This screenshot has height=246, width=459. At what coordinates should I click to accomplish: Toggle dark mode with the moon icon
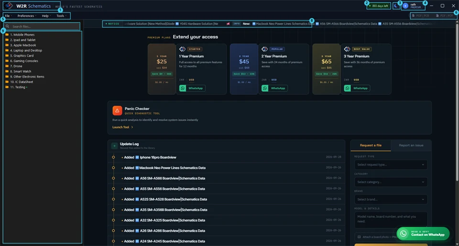pyautogui.click(x=396, y=6)
